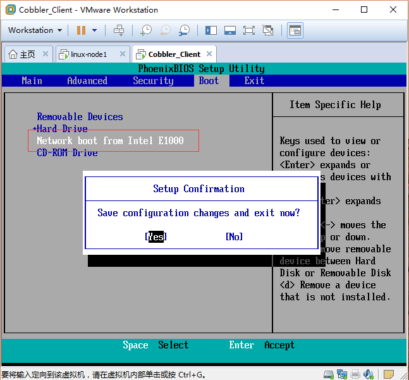Switch to full screen mode

[x=249, y=30]
